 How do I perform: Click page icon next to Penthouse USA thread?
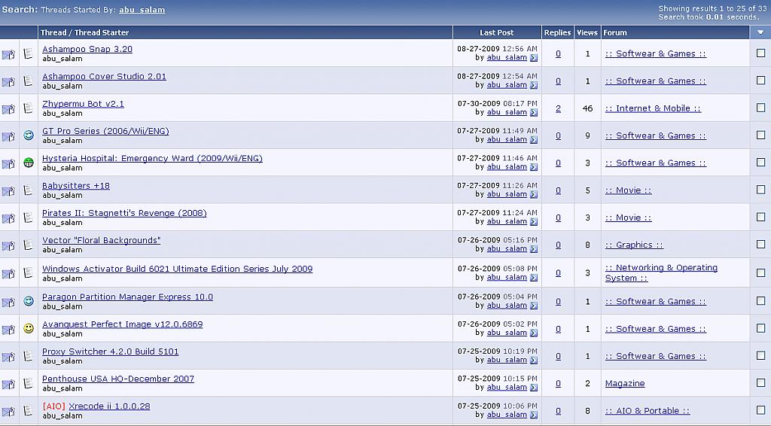point(29,383)
